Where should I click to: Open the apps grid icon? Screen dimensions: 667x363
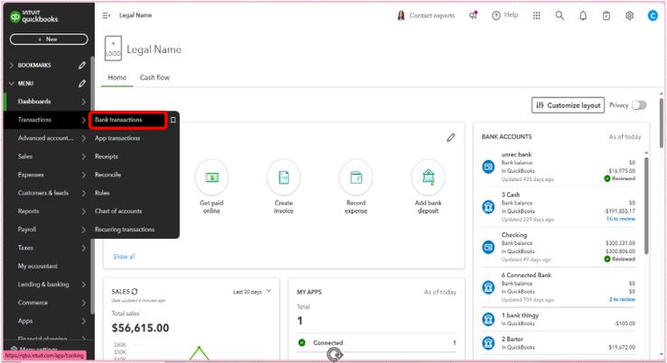[536, 15]
